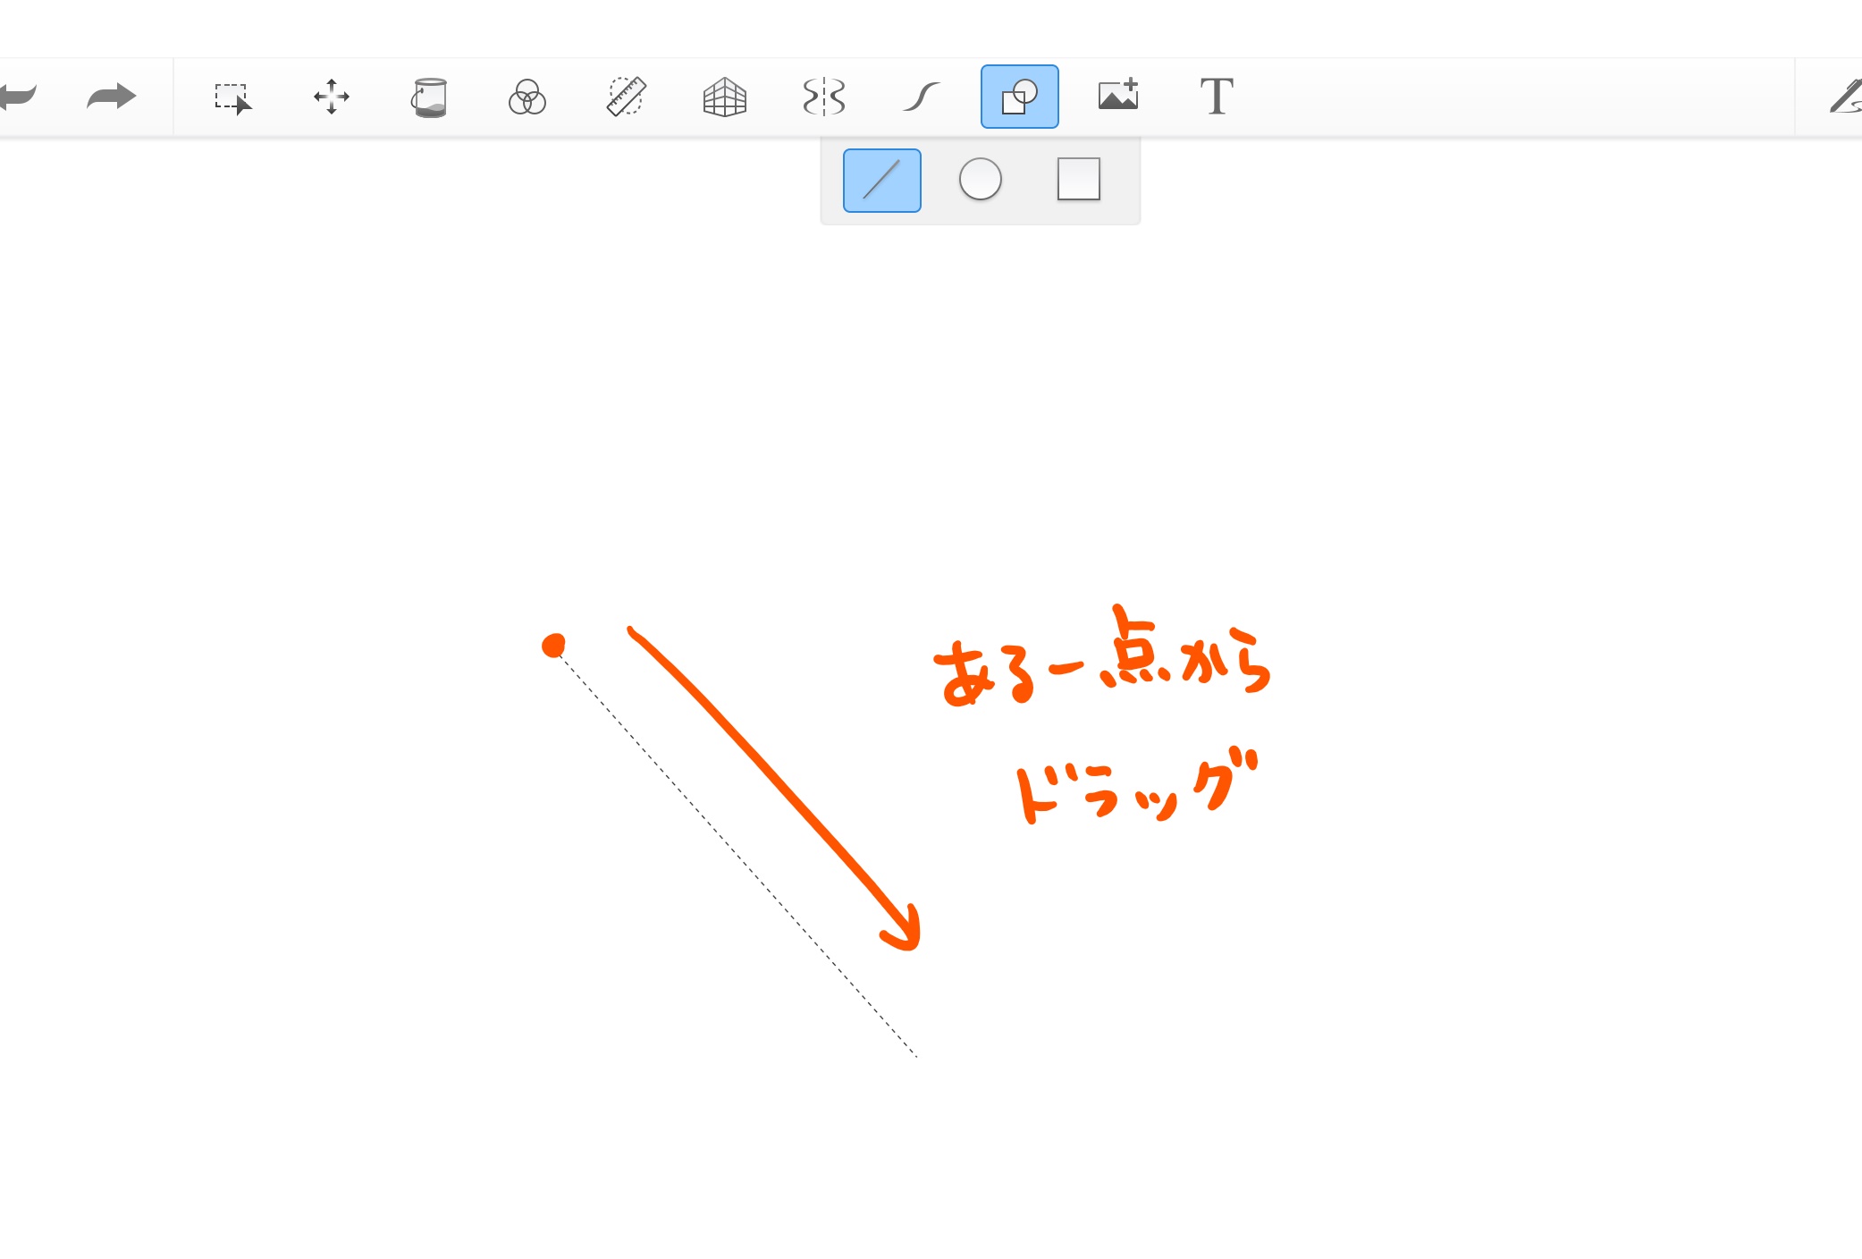Screen dimensions: 1862x1259
Task: Select the line draw style
Action: (882, 181)
